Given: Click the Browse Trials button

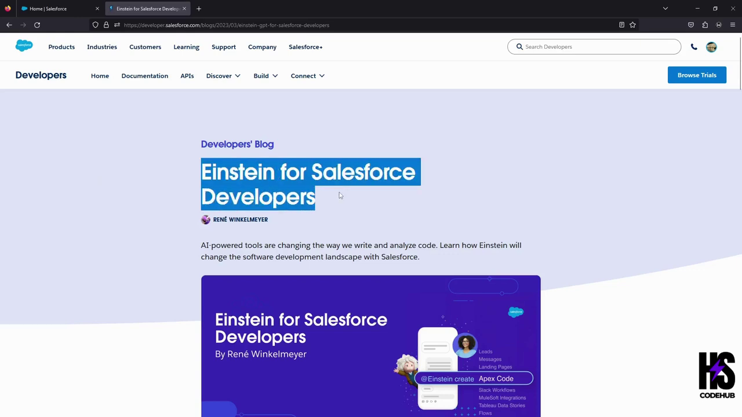Looking at the screenshot, I should pos(697,75).
